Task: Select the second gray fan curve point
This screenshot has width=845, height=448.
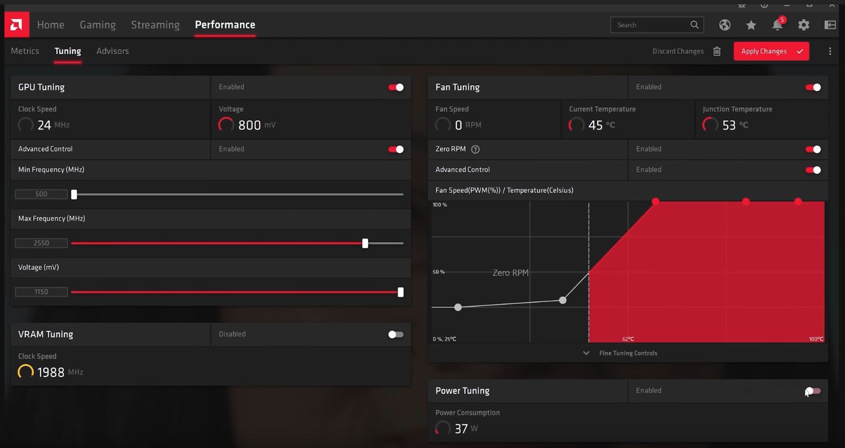Action: 563,301
